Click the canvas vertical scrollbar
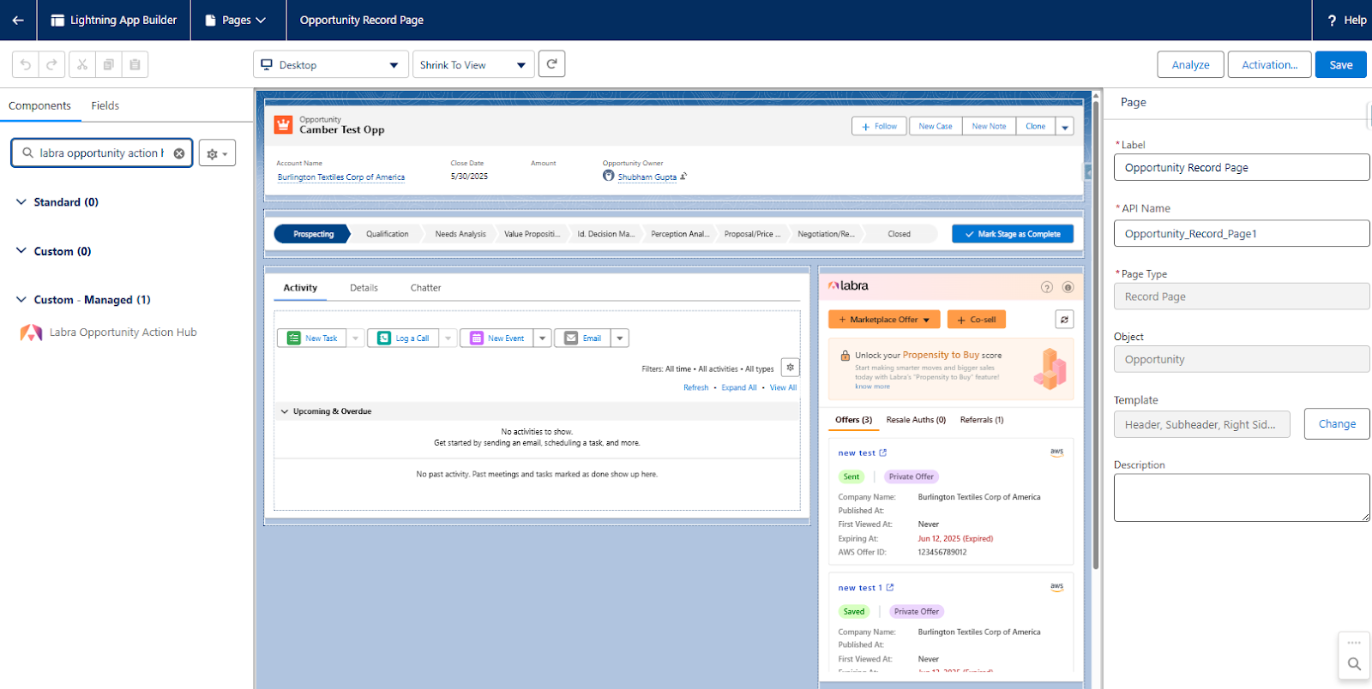The image size is (1372, 689). 1096,334
